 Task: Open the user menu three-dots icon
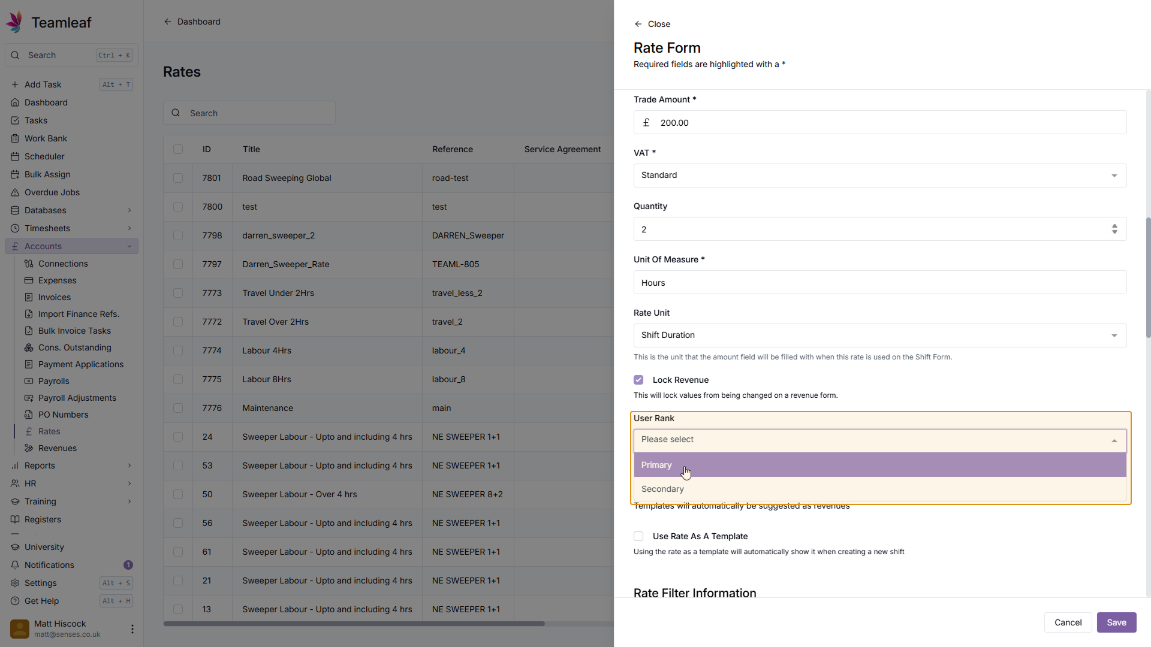(x=132, y=629)
